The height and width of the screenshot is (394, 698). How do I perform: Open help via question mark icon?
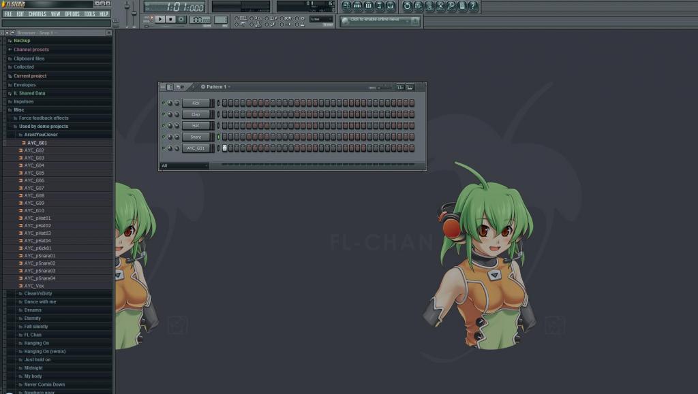(473, 6)
